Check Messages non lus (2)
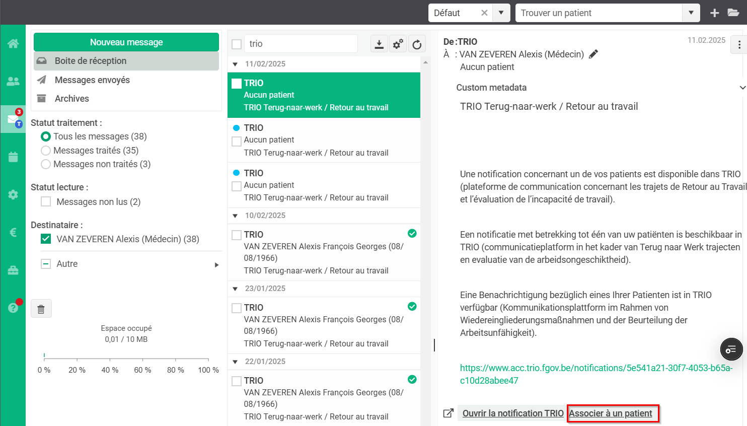Screen dimensions: 747x426 pyautogui.click(x=46, y=201)
